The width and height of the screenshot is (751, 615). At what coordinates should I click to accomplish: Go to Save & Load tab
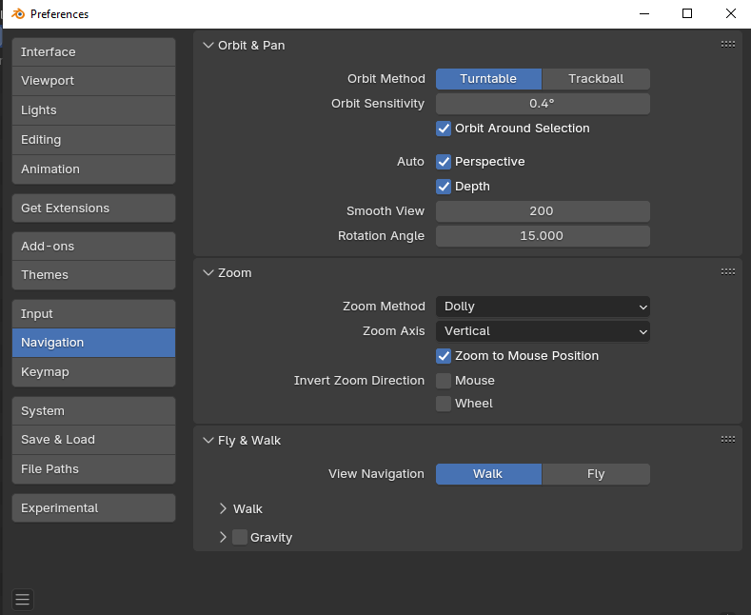[x=94, y=440]
